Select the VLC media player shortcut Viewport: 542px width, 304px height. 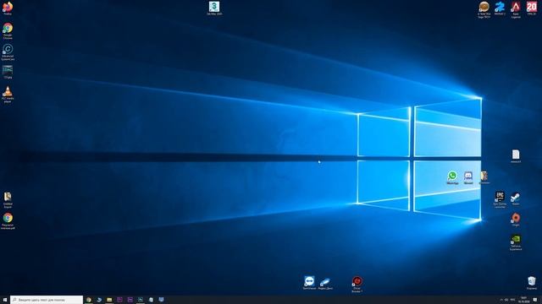(8, 94)
